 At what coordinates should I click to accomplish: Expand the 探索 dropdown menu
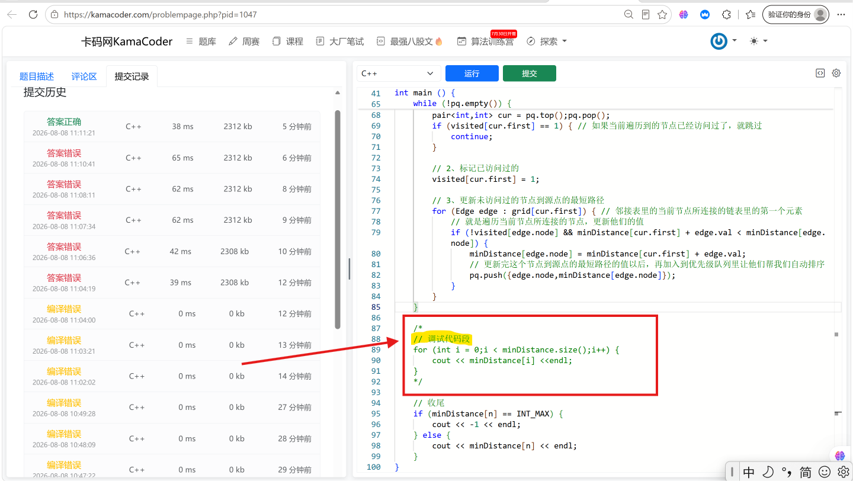pos(547,41)
